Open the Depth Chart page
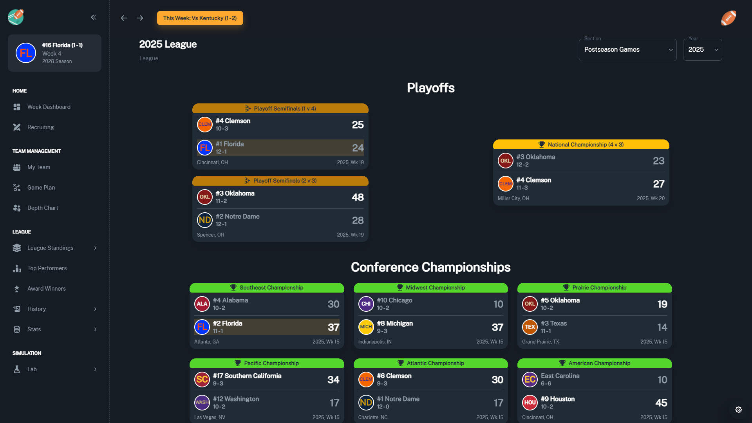This screenshot has width=752, height=423. [43, 208]
